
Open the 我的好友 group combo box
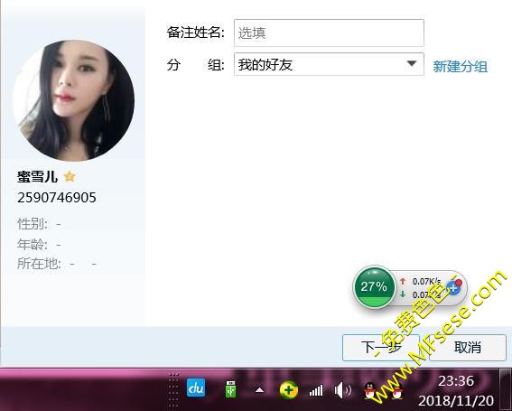[x=329, y=64]
